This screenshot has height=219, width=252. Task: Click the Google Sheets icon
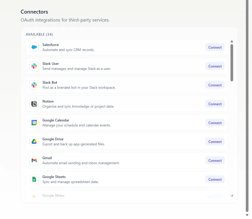click(34, 179)
